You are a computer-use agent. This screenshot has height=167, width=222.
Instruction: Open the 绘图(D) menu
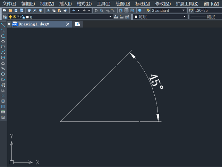click(123, 4)
